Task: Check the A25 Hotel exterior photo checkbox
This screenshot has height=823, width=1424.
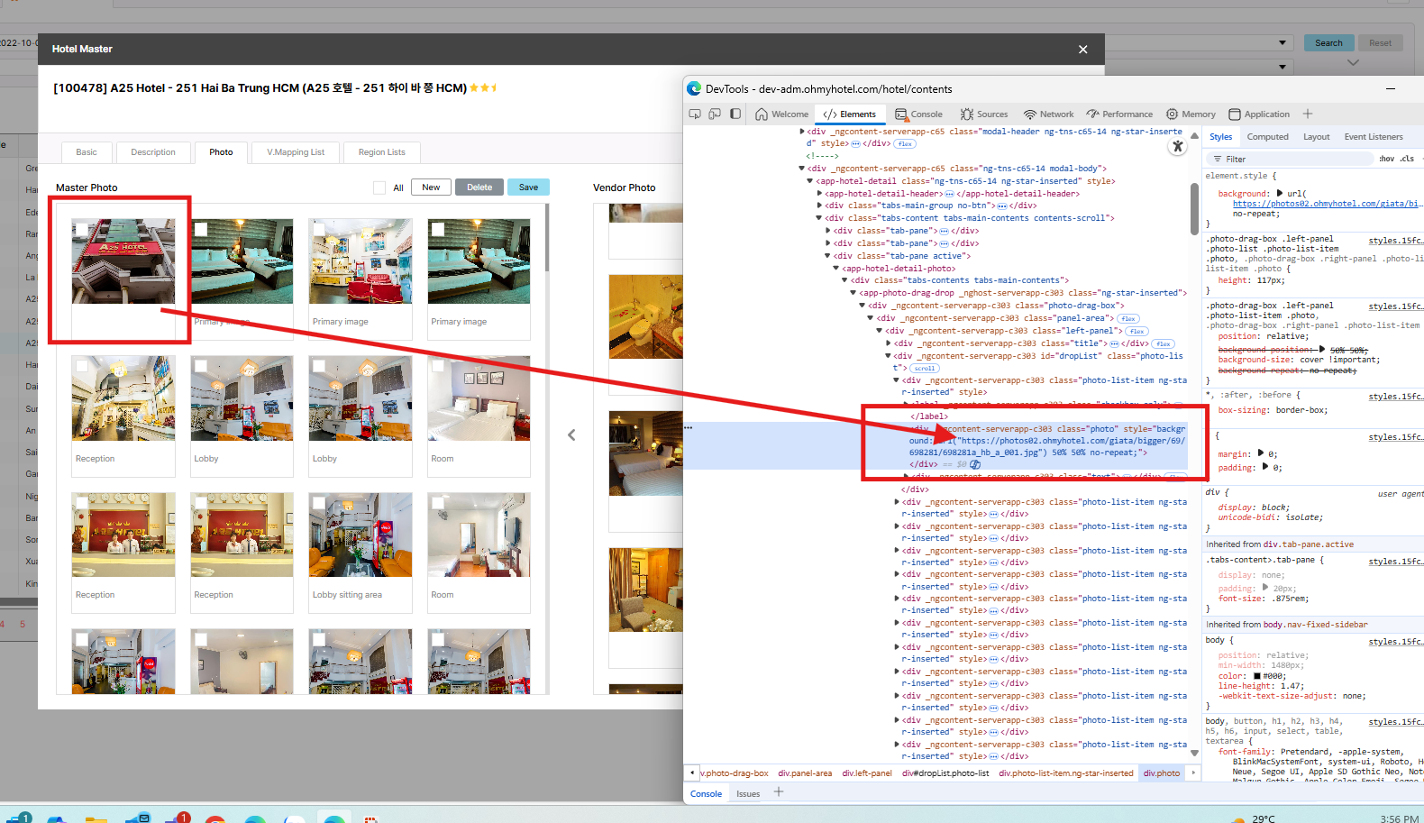Action: point(82,230)
